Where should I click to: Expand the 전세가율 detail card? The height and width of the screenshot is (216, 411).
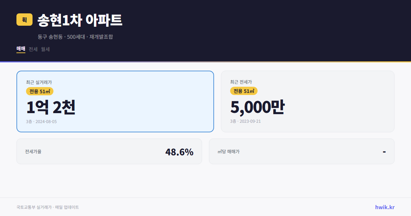click(110, 151)
